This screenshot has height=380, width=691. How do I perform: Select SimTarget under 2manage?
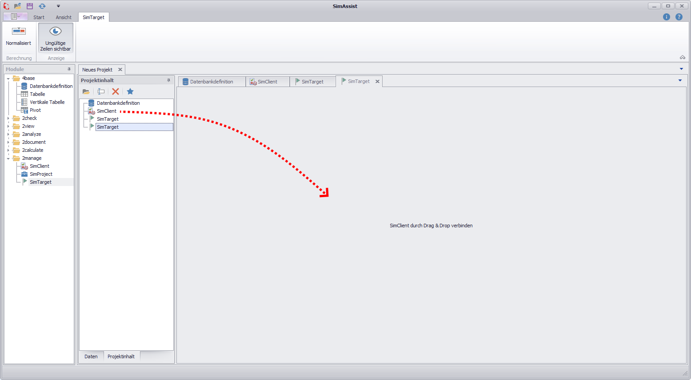point(40,182)
